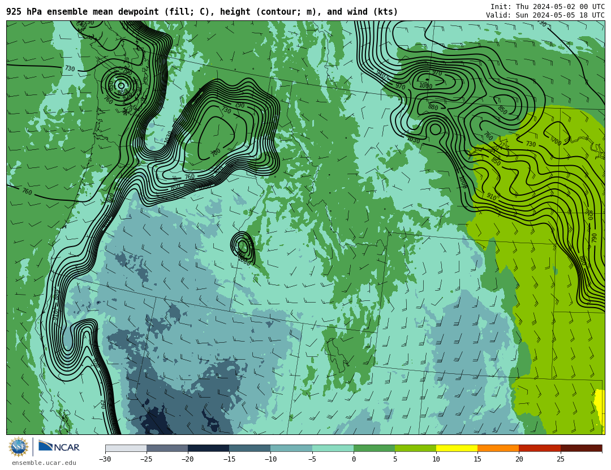Click the 10 colorbar tick label
611x470 pixels.
436,459
